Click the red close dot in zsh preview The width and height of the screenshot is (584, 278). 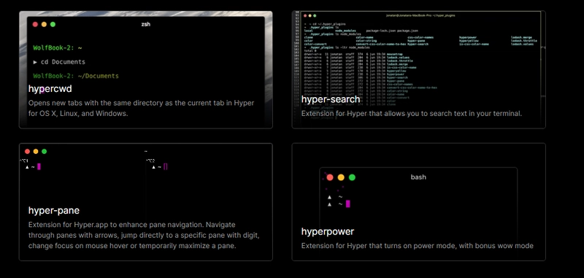(35, 25)
